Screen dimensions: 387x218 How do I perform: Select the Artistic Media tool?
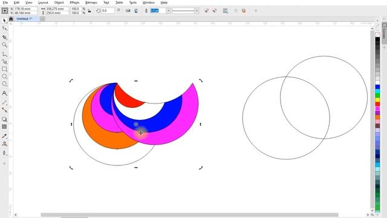(x=4, y=62)
